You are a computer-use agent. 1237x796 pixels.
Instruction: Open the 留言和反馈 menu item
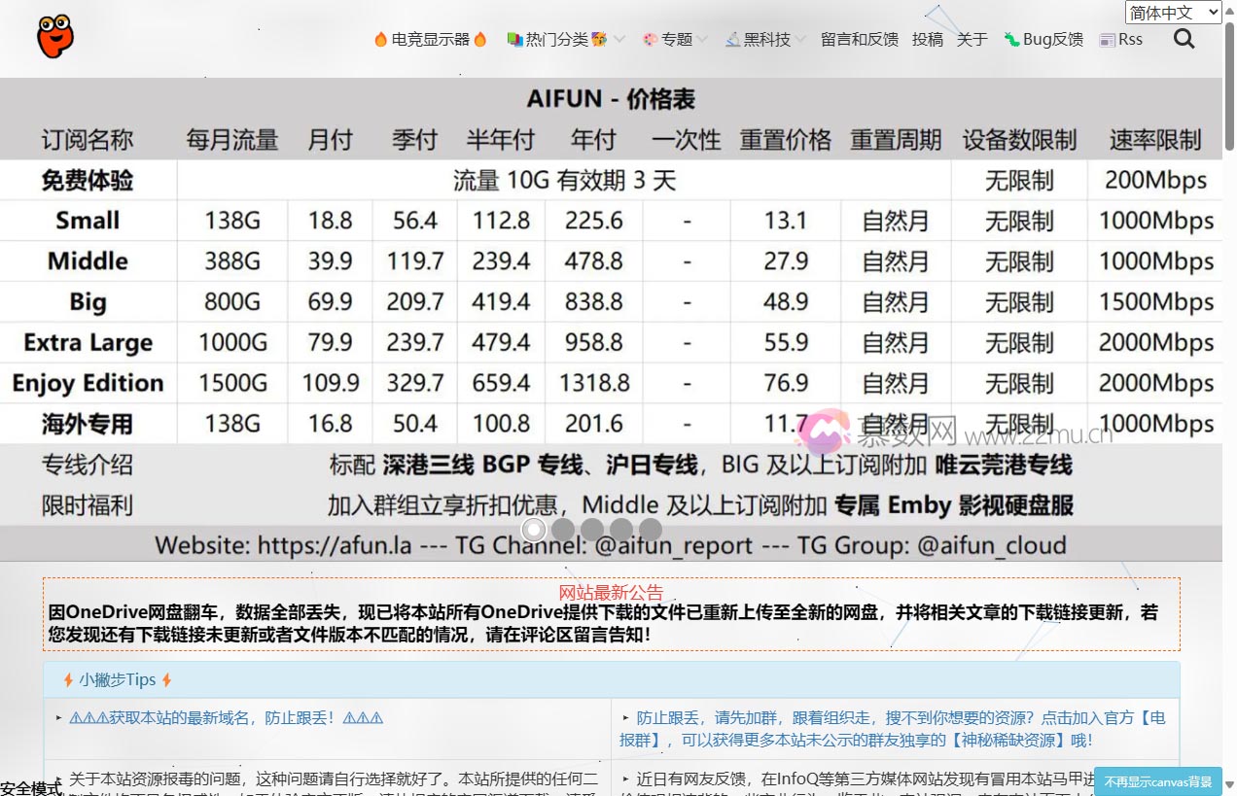(858, 39)
